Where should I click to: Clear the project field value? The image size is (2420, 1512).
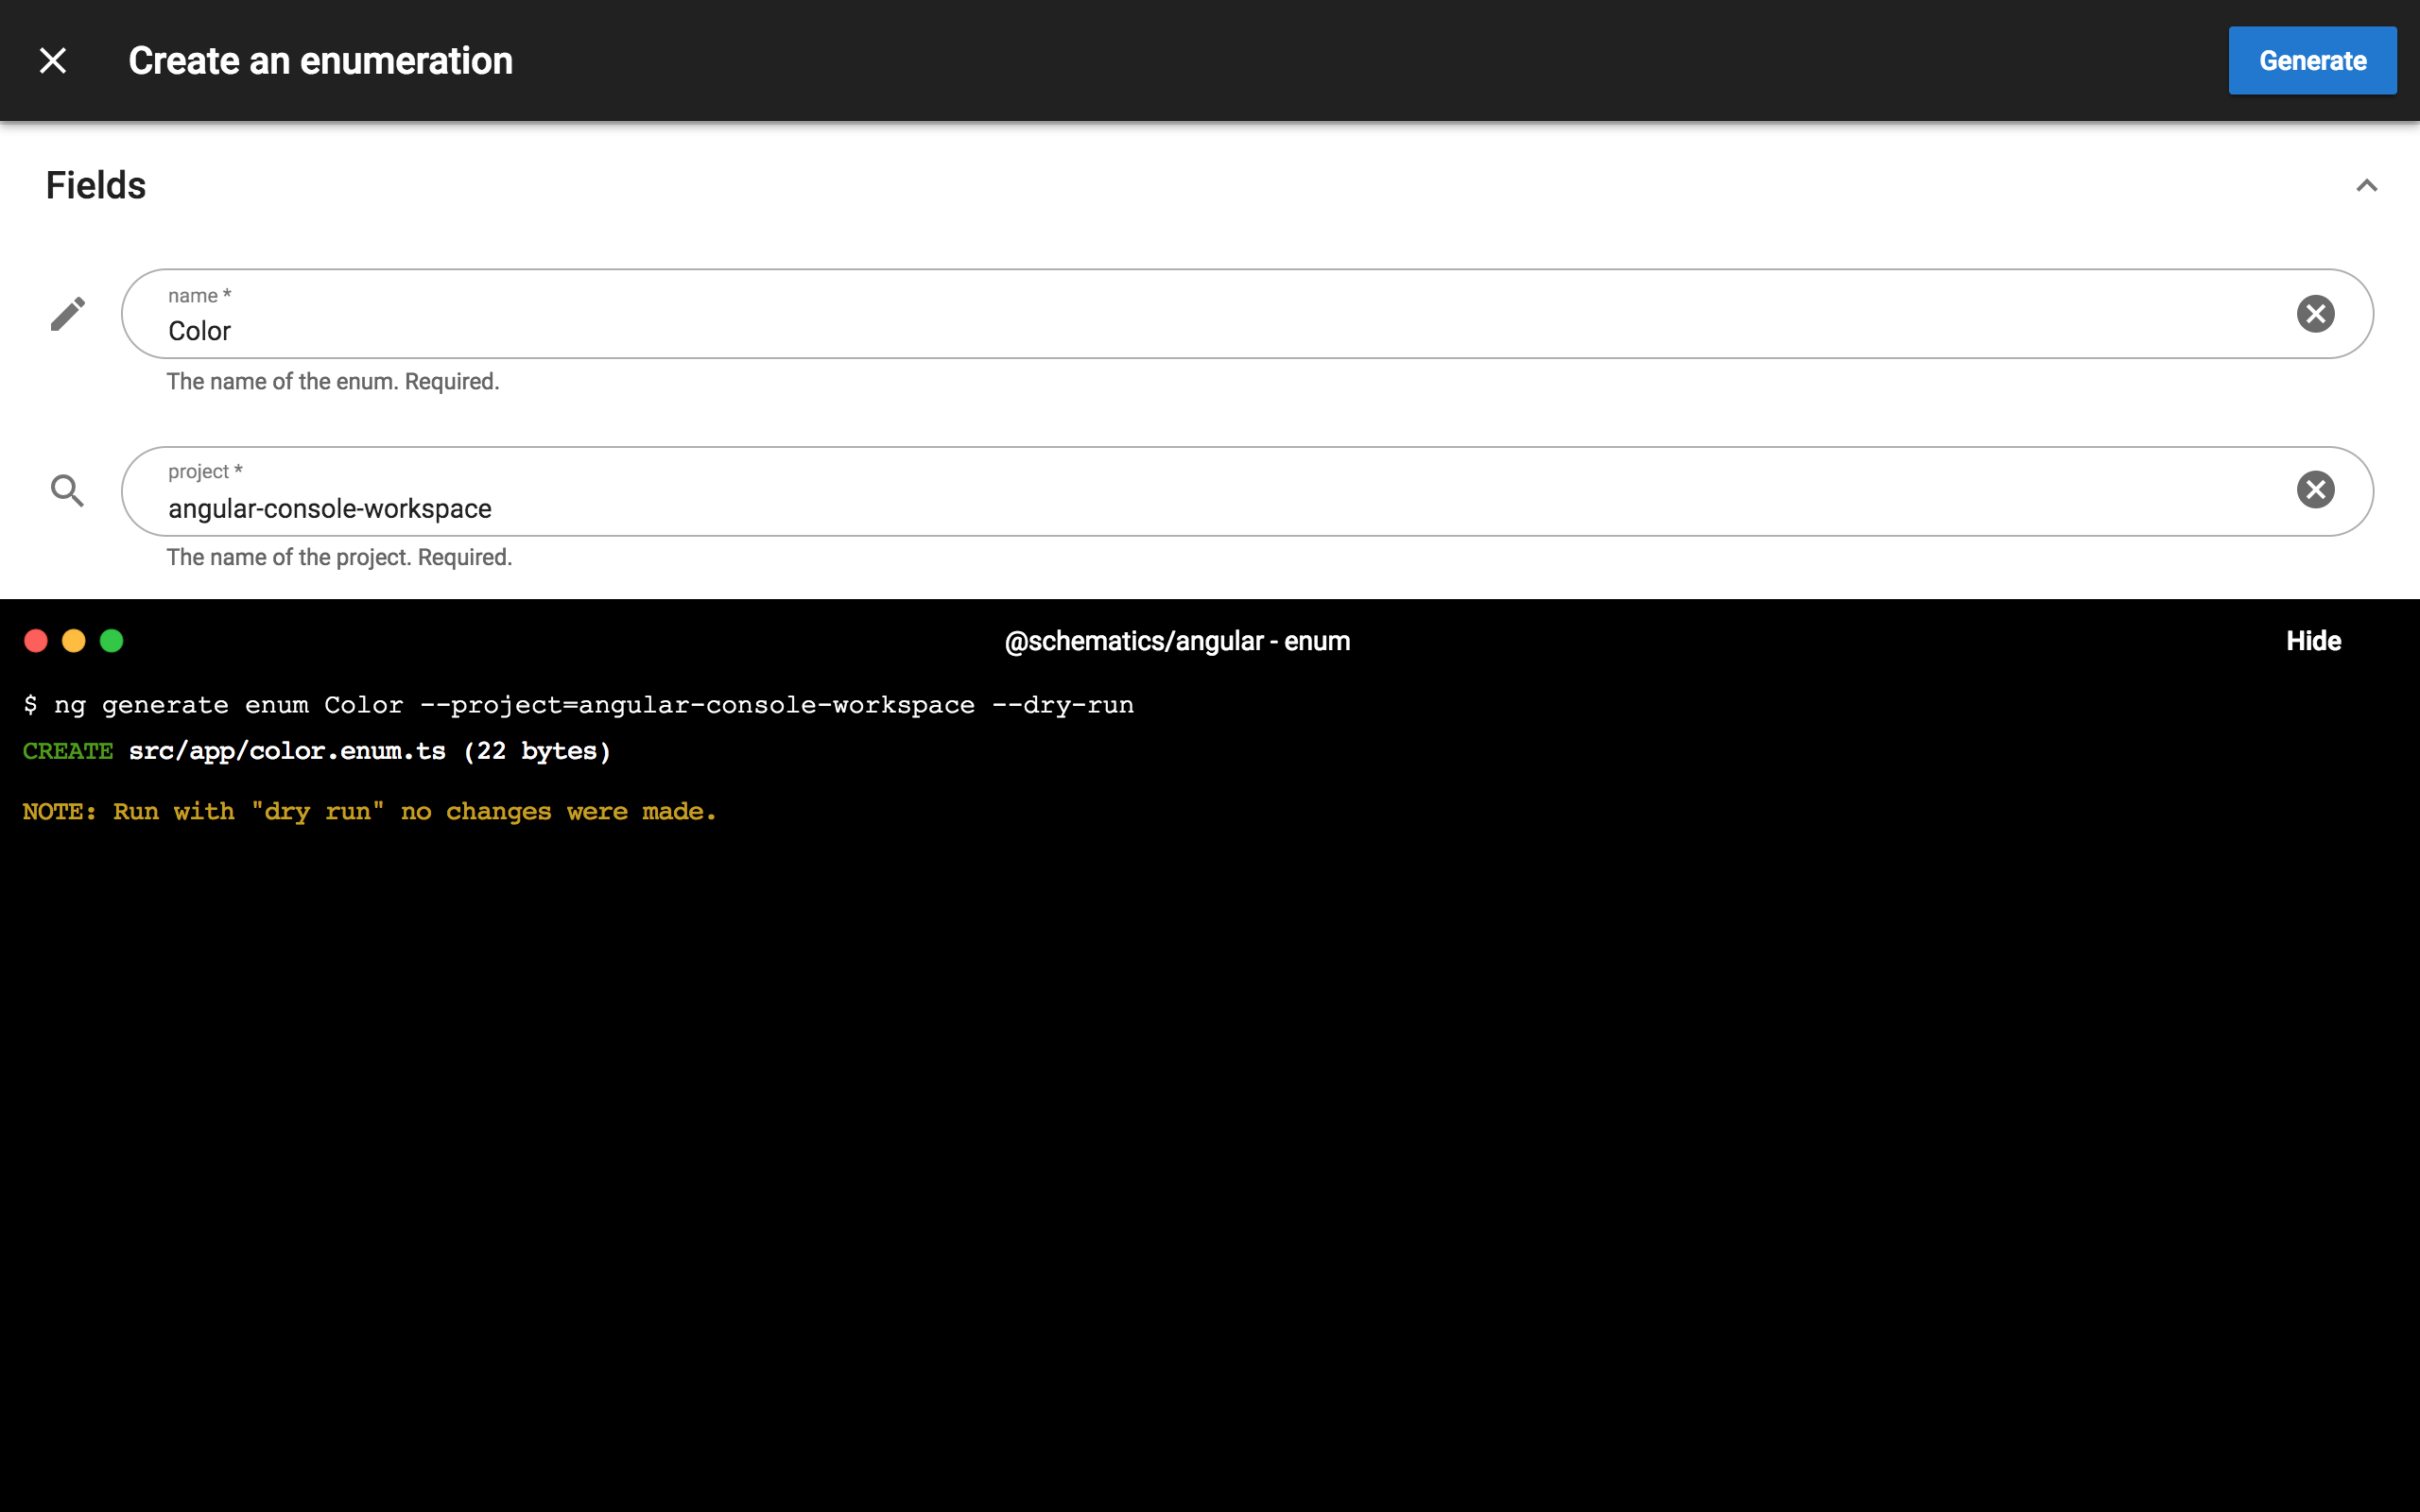(2315, 490)
